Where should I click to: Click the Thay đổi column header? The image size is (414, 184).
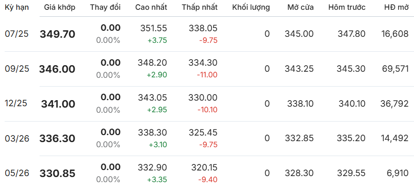(x=105, y=7)
